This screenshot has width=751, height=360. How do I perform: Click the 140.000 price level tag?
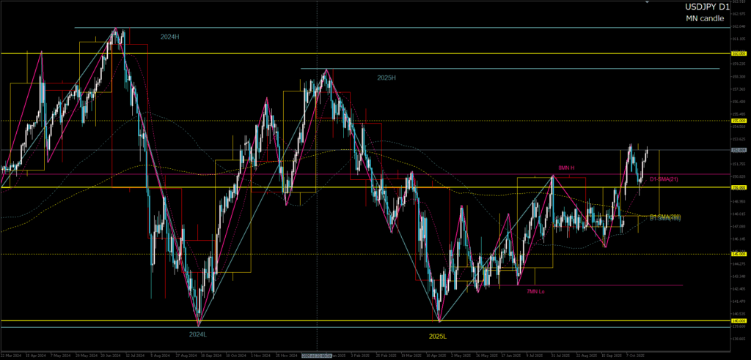(739, 320)
